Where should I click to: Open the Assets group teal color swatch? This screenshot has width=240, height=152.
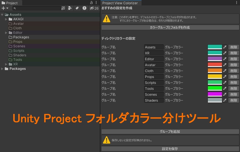pyautogui.click(x=215, y=47)
